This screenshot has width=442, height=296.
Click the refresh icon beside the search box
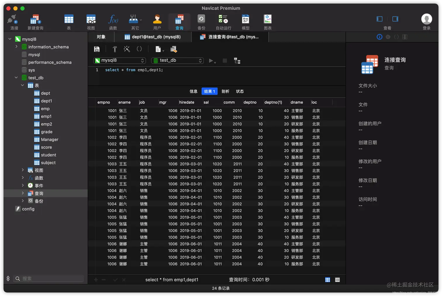[x=8, y=278]
